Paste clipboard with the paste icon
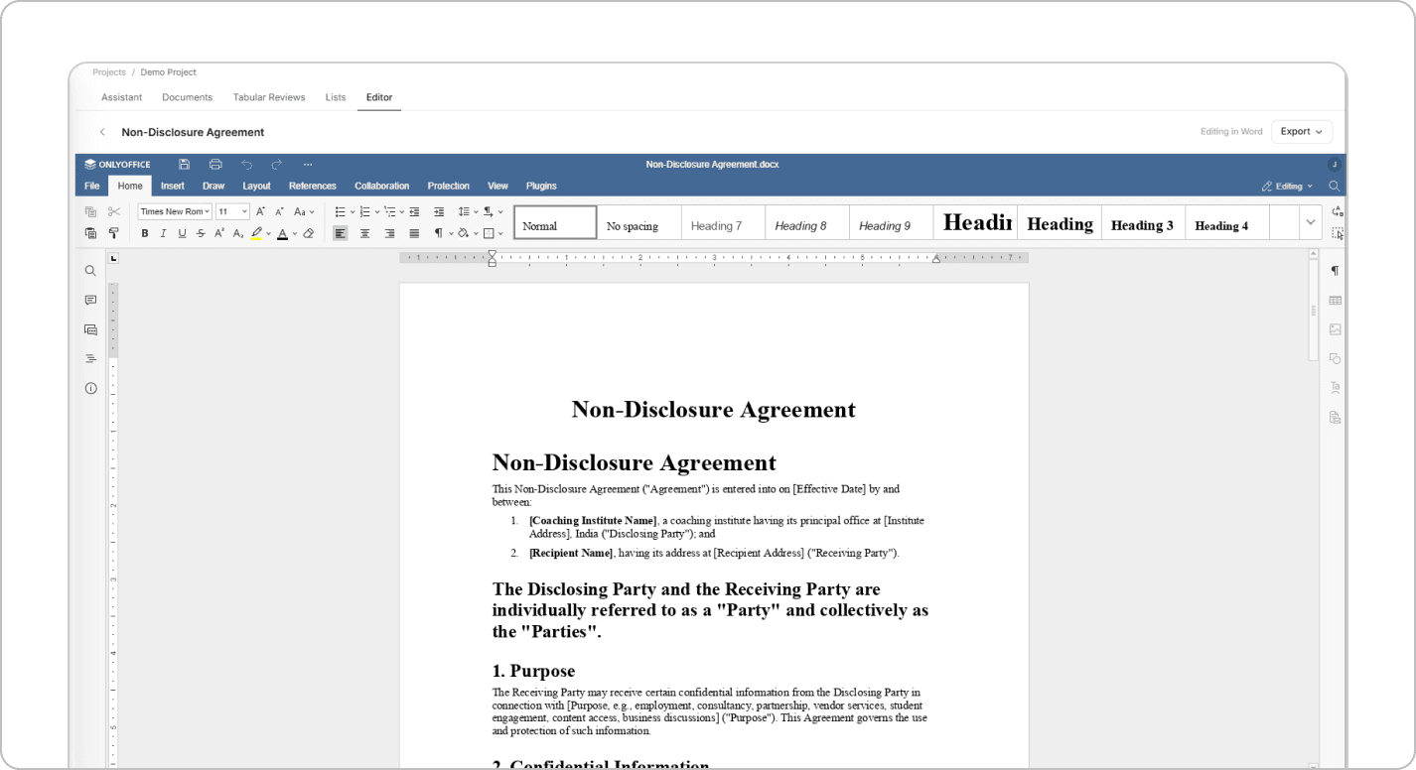Screen dimensions: 1416x770 click(90, 233)
